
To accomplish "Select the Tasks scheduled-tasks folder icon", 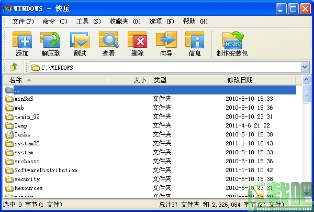I will [x=9, y=134].
